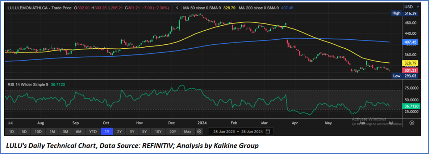Select the 6M time range
429x154 pixels.
coord(79,132)
